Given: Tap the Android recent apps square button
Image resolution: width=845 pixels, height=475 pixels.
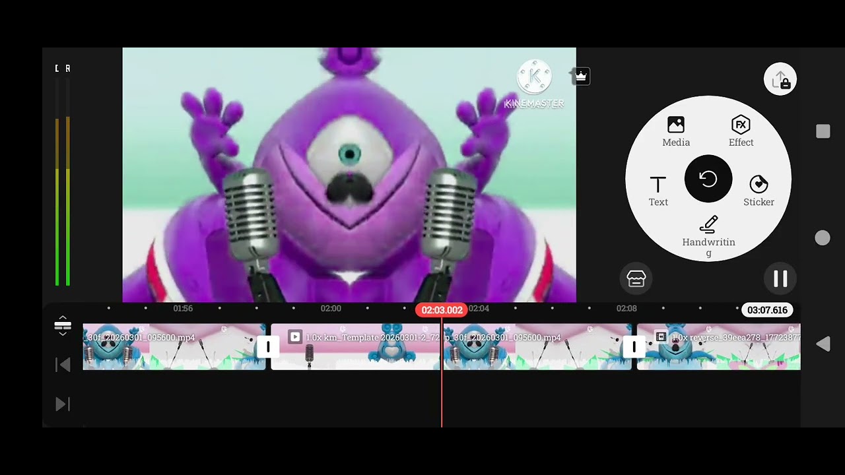Looking at the screenshot, I should [x=823, y=131].
